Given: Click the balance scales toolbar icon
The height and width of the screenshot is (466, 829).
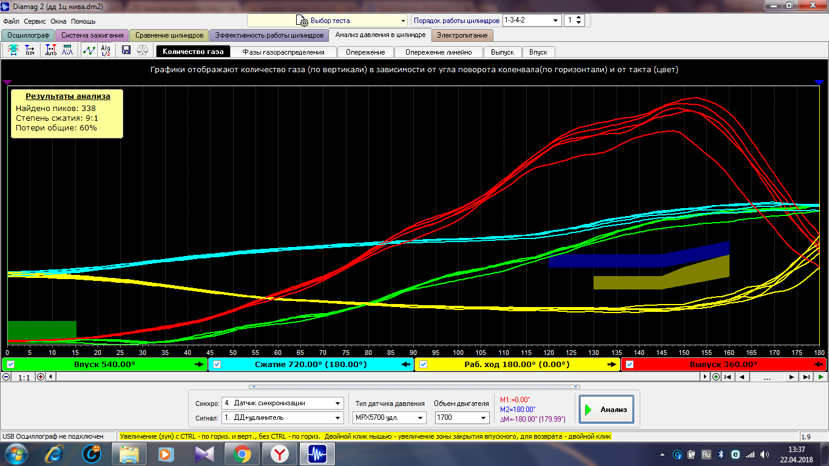Looking at the screenshot, I should click(143, 51).
